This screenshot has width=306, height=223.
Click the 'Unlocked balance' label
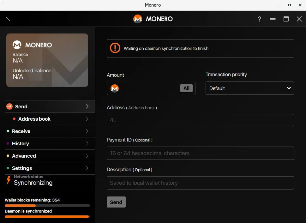tap(32, 70)
